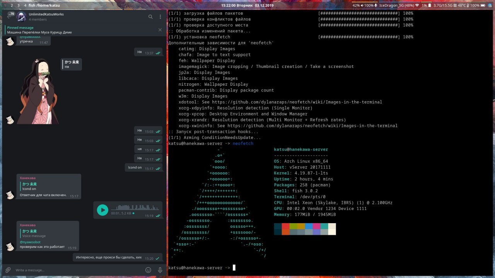Click the red neofetch color block
The image size is (495, 278).
[x=285, y=226]
